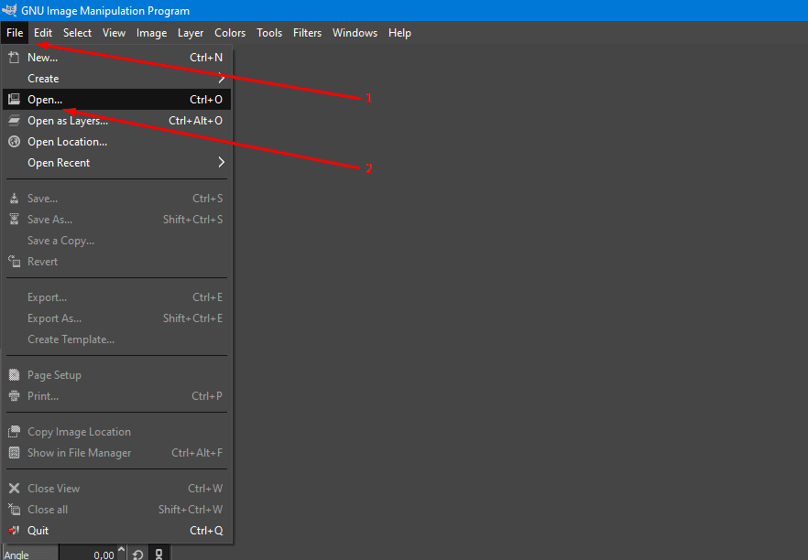Click the Save a Copy... entry
The width and height of the screenshot is (808, 560).
click(x=116, y=241)
